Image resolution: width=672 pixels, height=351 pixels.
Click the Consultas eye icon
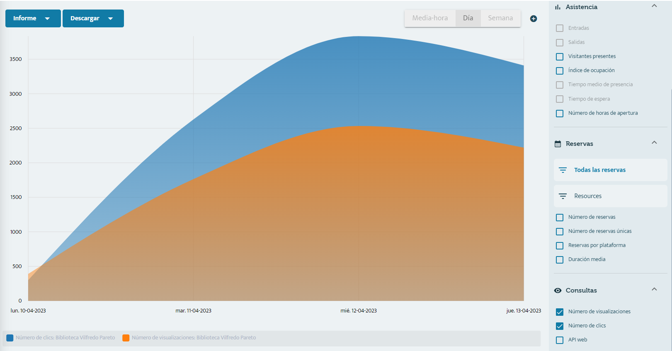pyautogui.click(x=558, y=290)
